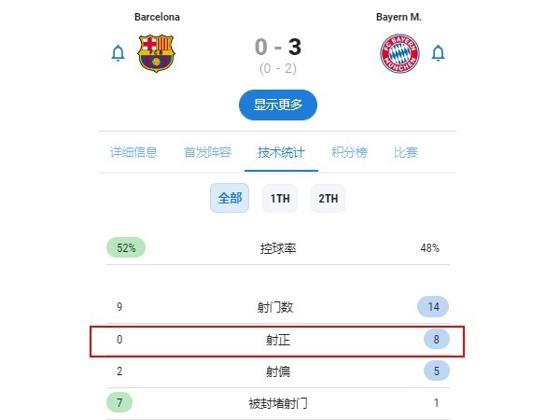Switch to the 首发阵容 tab

click(x=207, y=152)
